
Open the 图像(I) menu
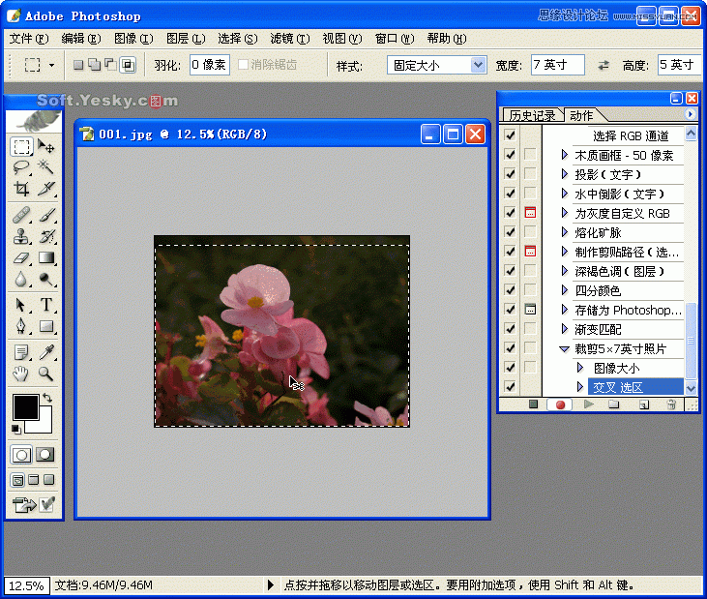[x=133, y=39]
